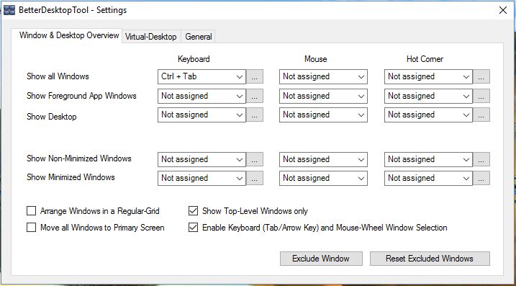Click the Exclude Window button
Screen dimensions: 516x286
tap(321, 259)
